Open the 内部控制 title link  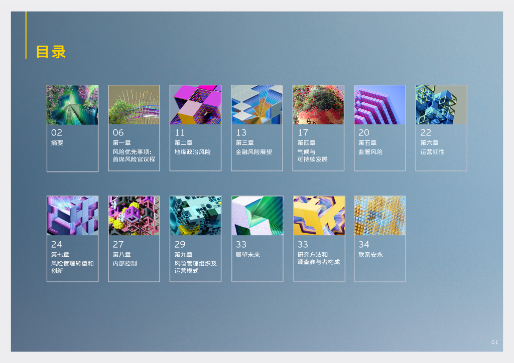click(x=125, y=264)
